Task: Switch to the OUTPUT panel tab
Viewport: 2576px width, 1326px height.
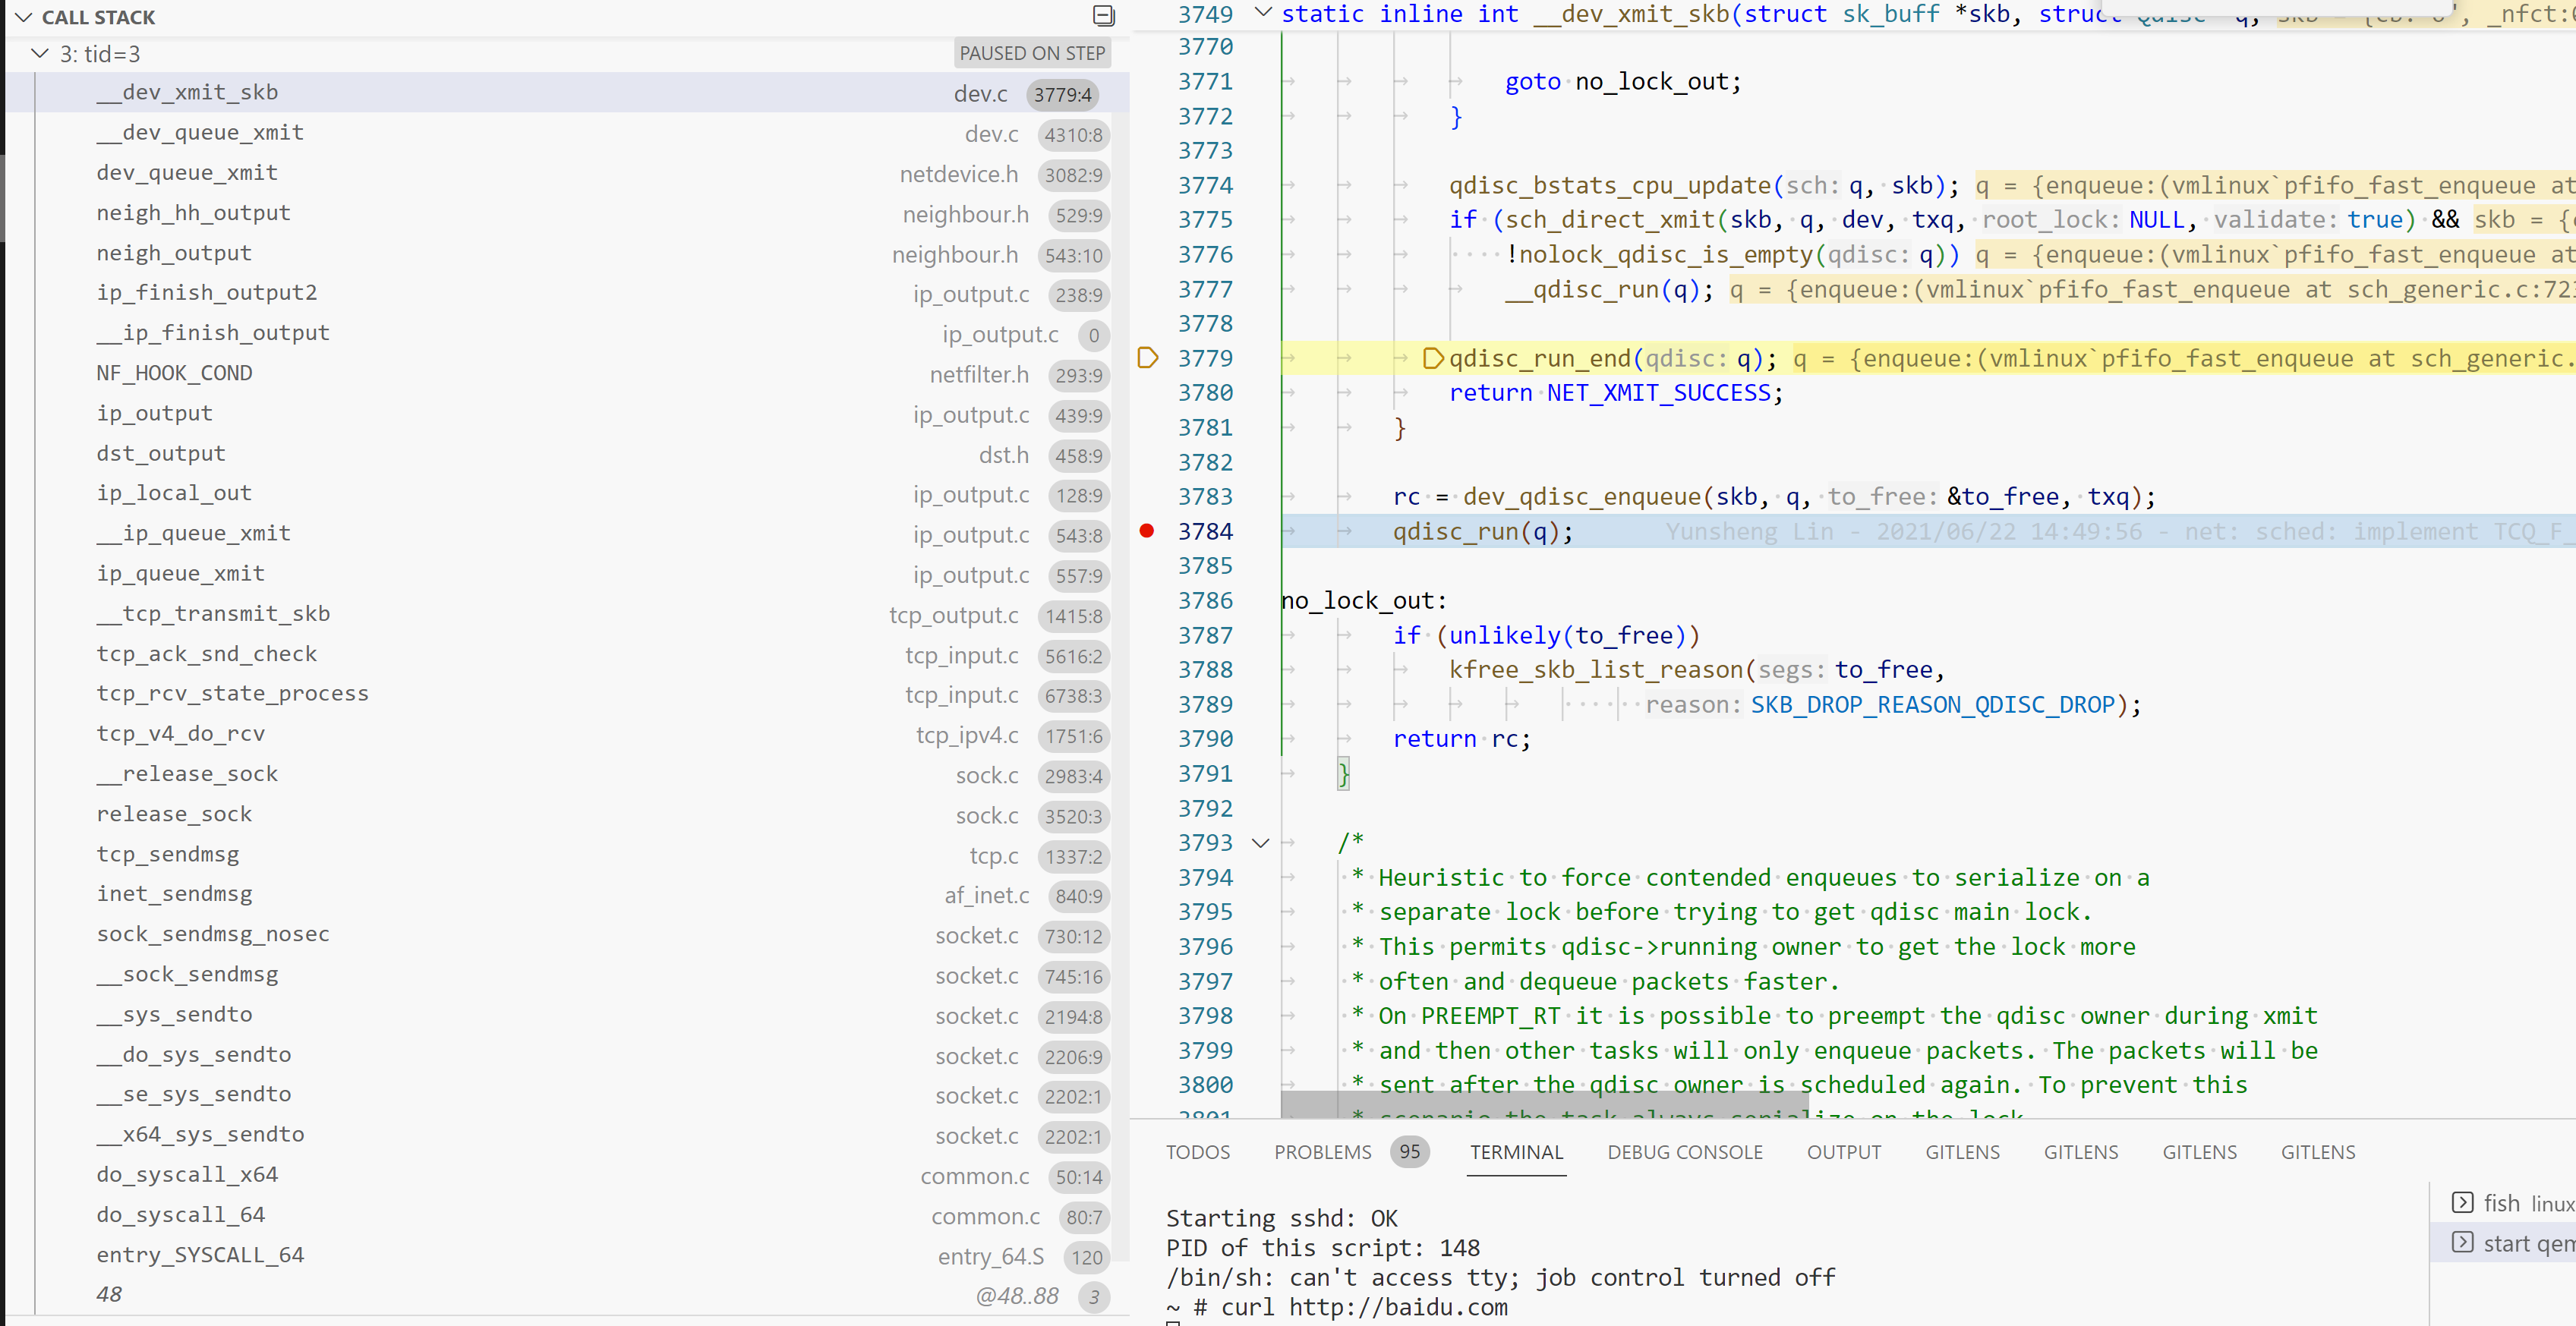Action: point(1843,1152)
